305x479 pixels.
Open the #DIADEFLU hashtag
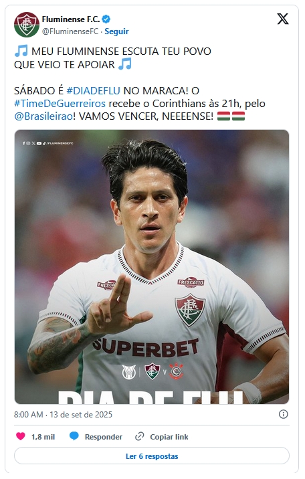pos(94,91)
